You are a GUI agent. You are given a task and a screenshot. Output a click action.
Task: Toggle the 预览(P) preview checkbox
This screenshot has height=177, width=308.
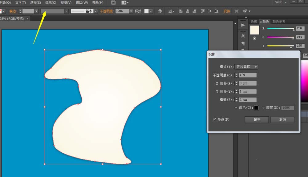pos(215,119)
